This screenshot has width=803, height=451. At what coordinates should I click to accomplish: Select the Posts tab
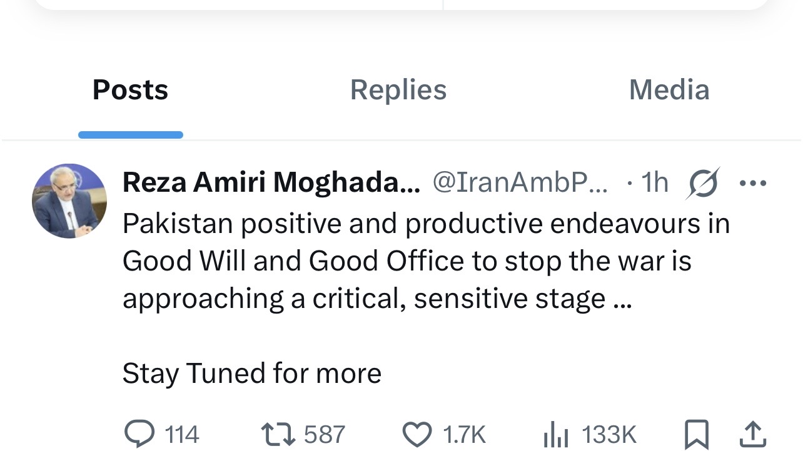(x=130, y=90)
